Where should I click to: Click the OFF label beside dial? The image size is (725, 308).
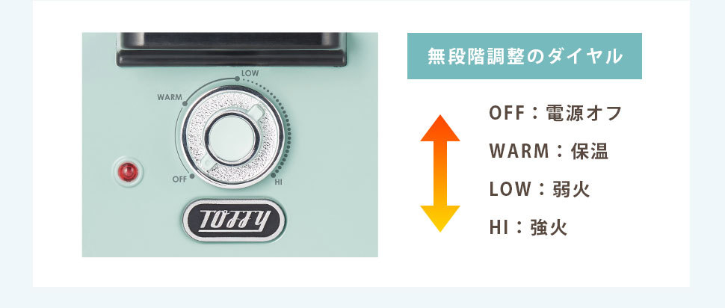click(x=179, y=179)
